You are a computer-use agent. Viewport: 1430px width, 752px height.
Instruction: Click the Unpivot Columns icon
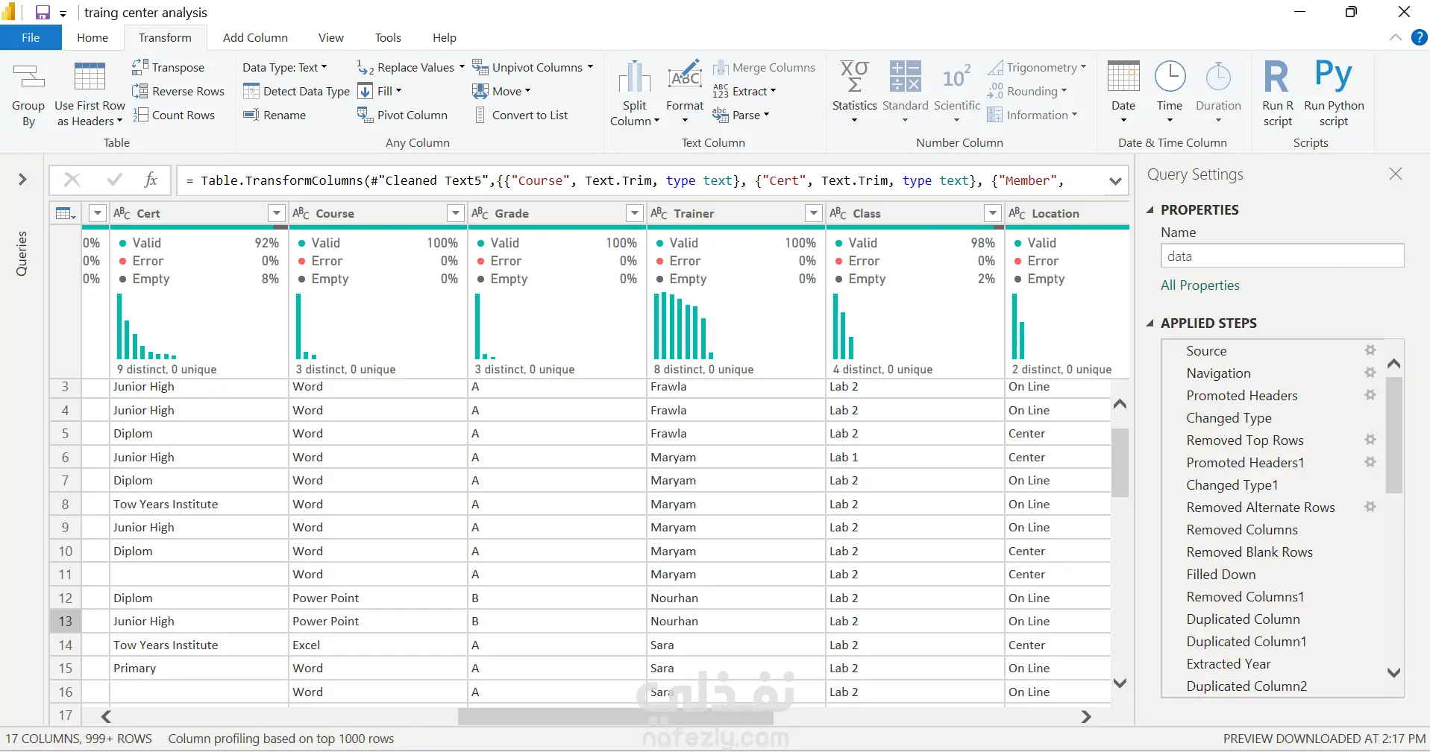480,67
